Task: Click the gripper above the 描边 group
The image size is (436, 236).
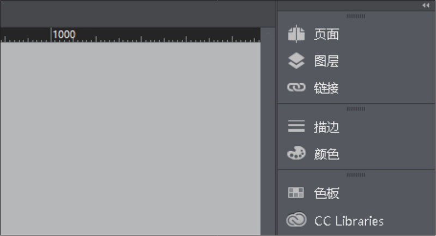Action: coord(356,109)
